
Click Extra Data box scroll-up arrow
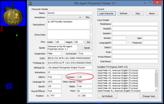pyautogui.click(x=90, y=32)
